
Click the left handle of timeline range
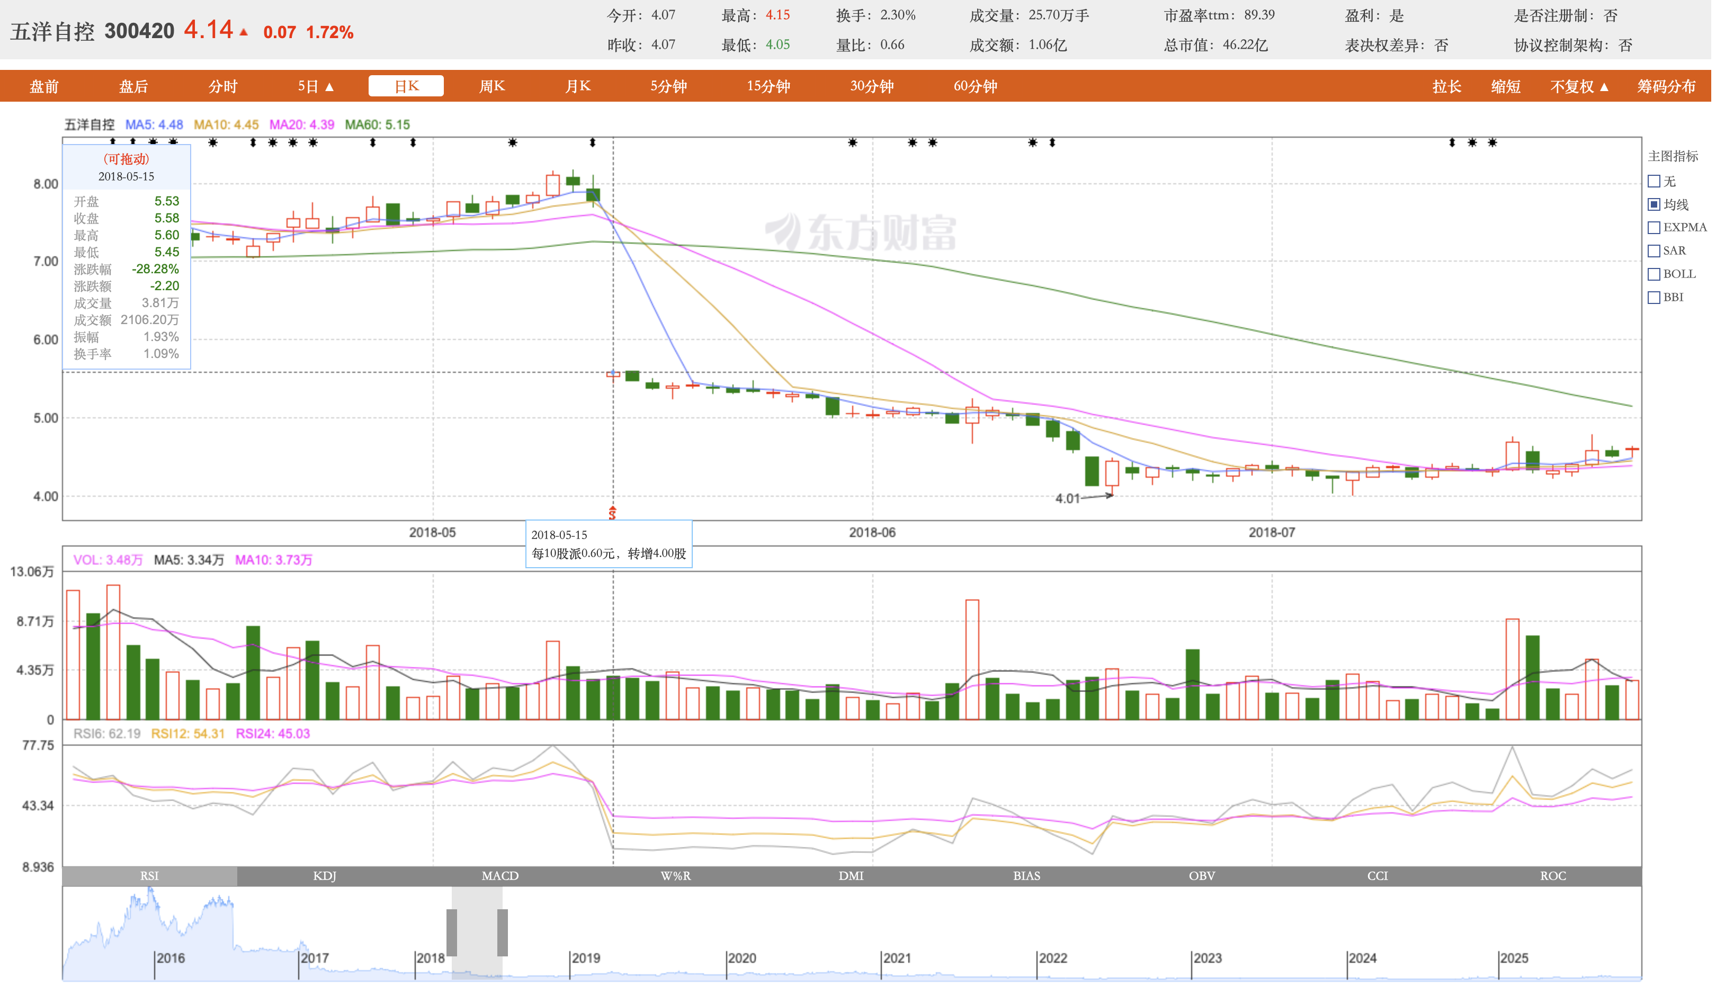(452, 934)
